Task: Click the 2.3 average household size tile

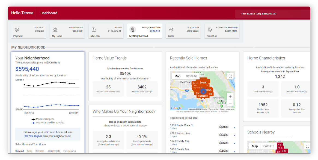Action: [x=108, y=140]
